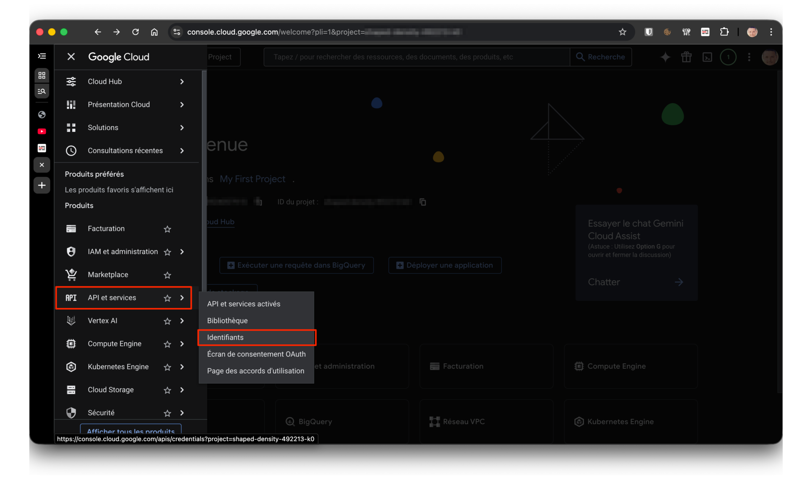Viewport: 812px width, 483px height.
Task: Select Écran de consentement OAuth
Action: pyautogui.click(x=256, y=354)
